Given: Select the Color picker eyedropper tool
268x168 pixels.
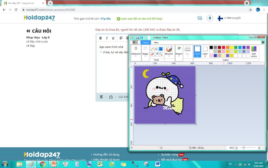Looking at the screenshot, I should coord(157,54).
